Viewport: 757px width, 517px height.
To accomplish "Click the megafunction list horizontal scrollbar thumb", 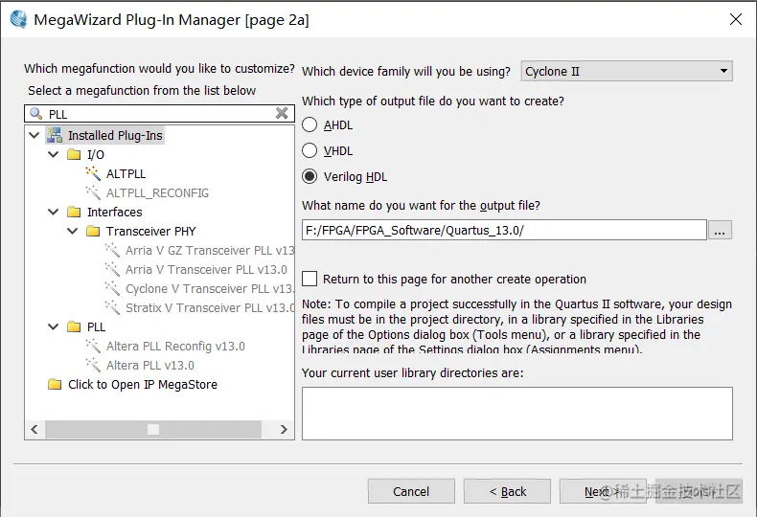I will 152,430.
